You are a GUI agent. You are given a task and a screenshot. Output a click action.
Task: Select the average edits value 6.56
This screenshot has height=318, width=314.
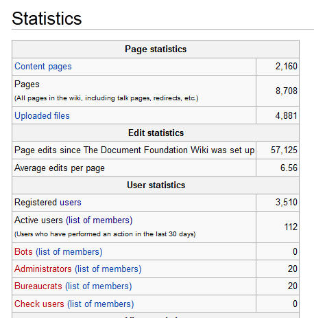coord(289,168)
